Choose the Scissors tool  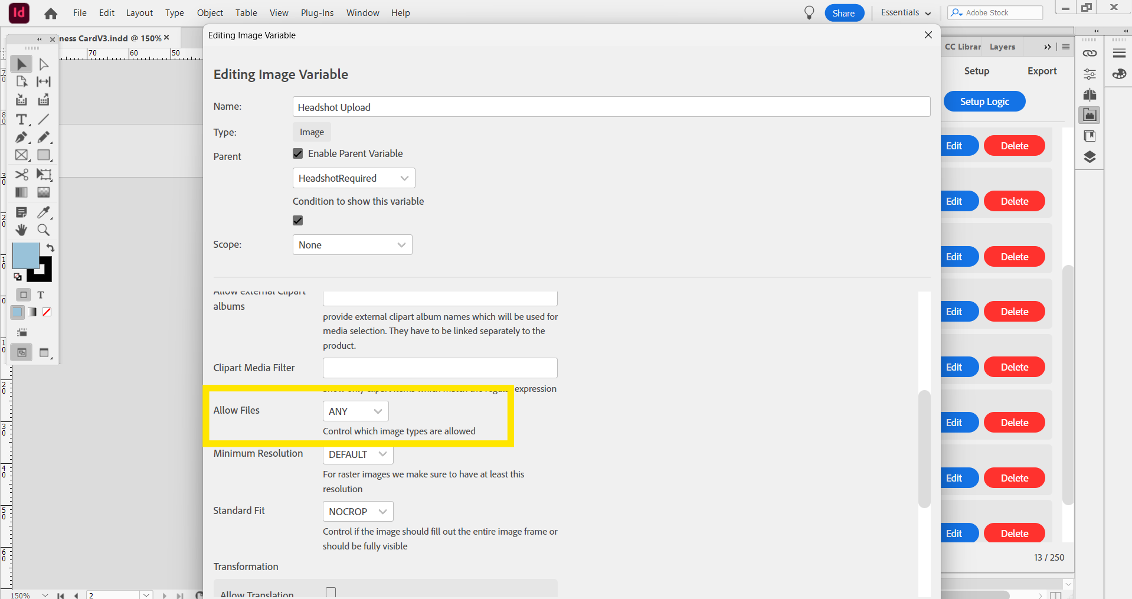(21, 175)
